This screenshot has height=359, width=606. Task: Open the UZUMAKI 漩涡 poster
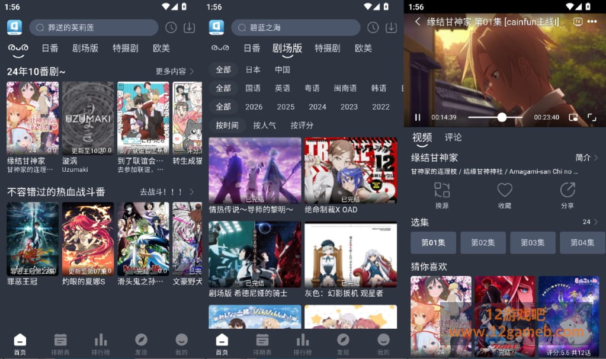88,118
